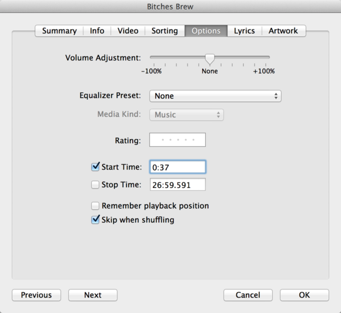The image size is (341, 313).
Task: Enable Remember playback position
Action: coord(95,206)
